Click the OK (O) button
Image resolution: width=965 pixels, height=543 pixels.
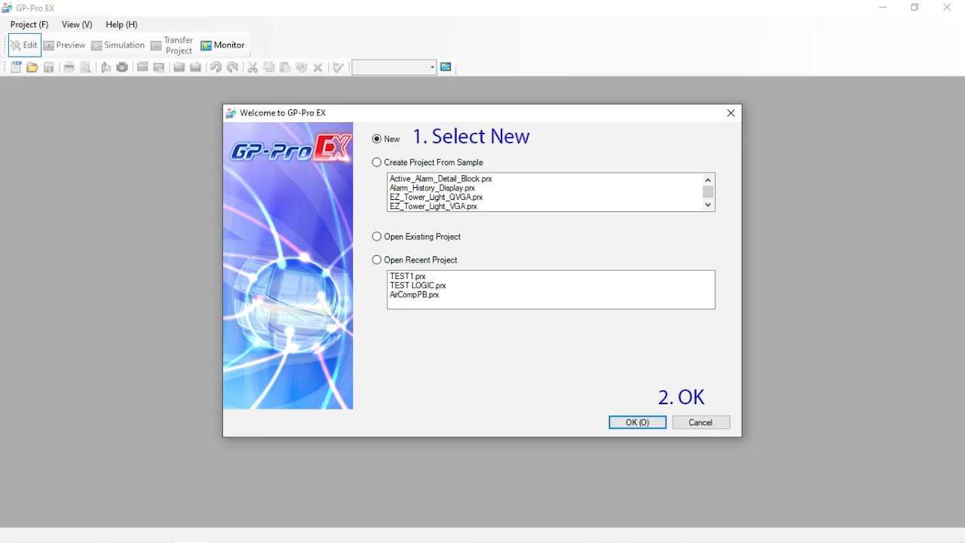click(638, 422)
